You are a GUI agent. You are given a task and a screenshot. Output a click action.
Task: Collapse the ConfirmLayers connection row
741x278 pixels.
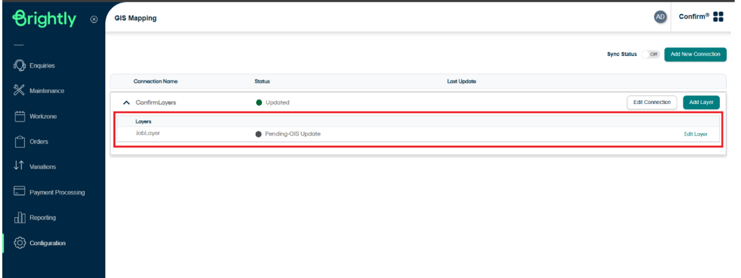pos(126,103)
